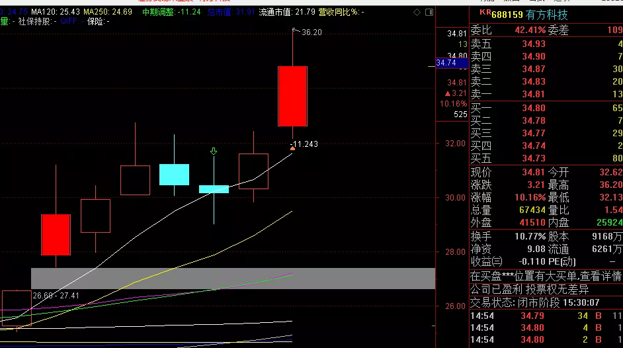Click the 总量 67434 value
Image resolution: width=623 pixels, height=348 pixels.
coord(532,210)
